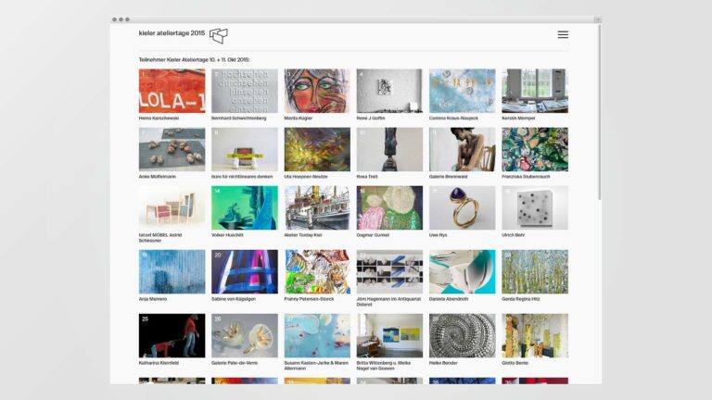
Task: Open büro für nichtlineares denken thumbnail
Action: (245, 149)
